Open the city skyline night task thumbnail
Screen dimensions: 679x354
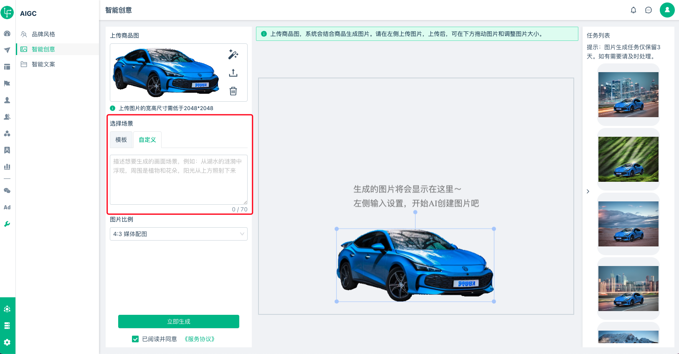628,95
